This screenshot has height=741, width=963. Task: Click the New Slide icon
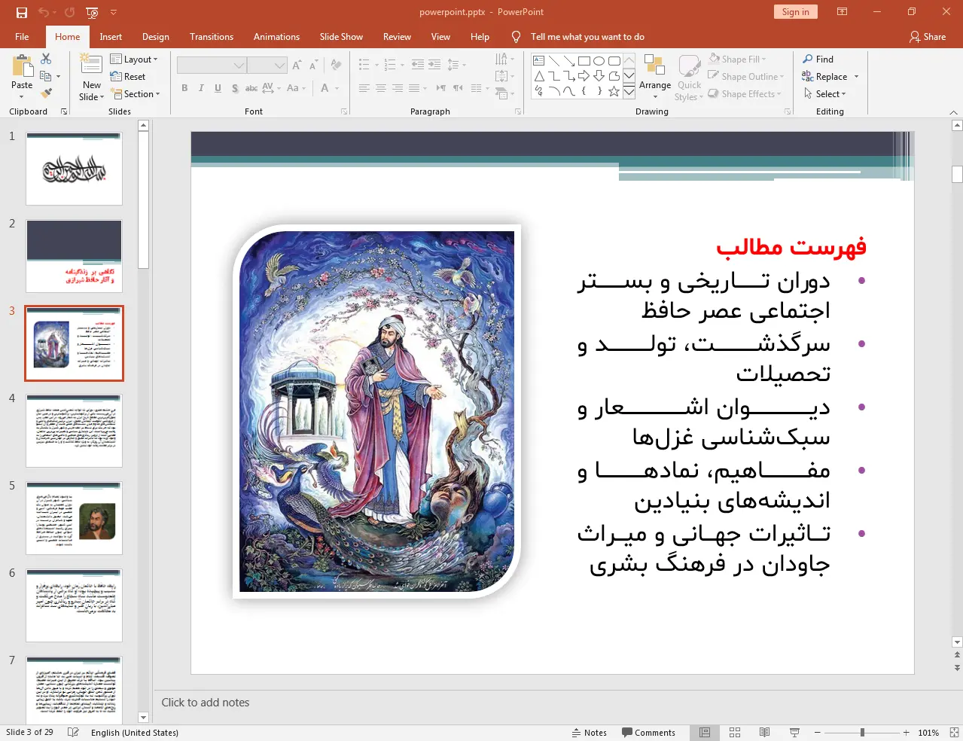pyautogui.click(x=91, y=64)
